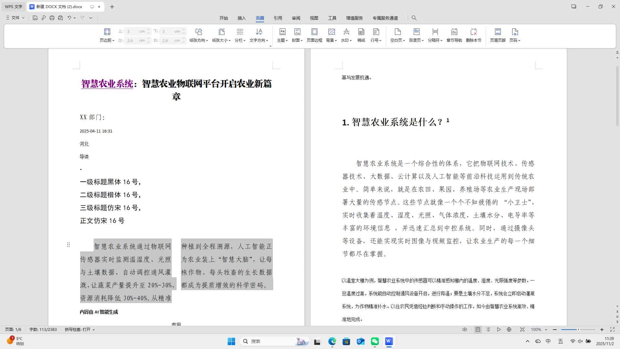The height and width of the screenshot is (349, 620).
Task: Expand the quick access toolbar customize chevron
Action: (91, 18)
